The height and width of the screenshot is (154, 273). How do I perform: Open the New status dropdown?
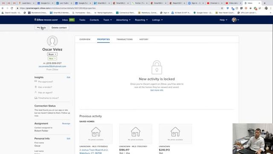click(x=52, y=59)
